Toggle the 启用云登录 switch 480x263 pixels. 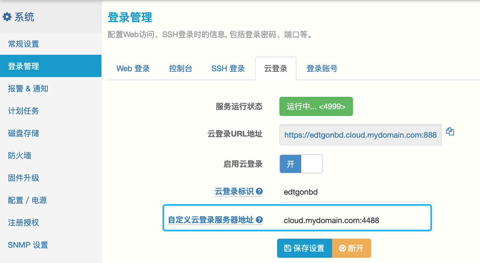coord(301,164)
